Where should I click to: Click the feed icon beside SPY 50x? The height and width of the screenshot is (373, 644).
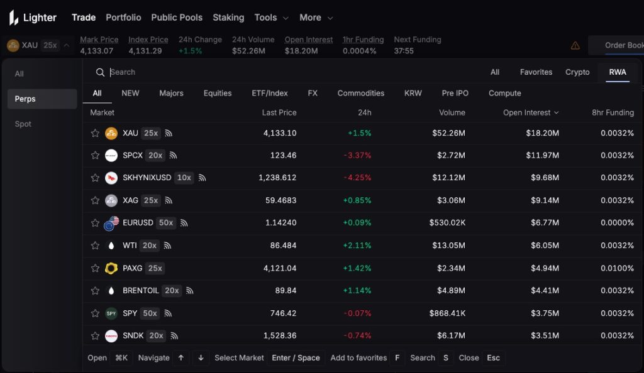click(x=167, y=313)
